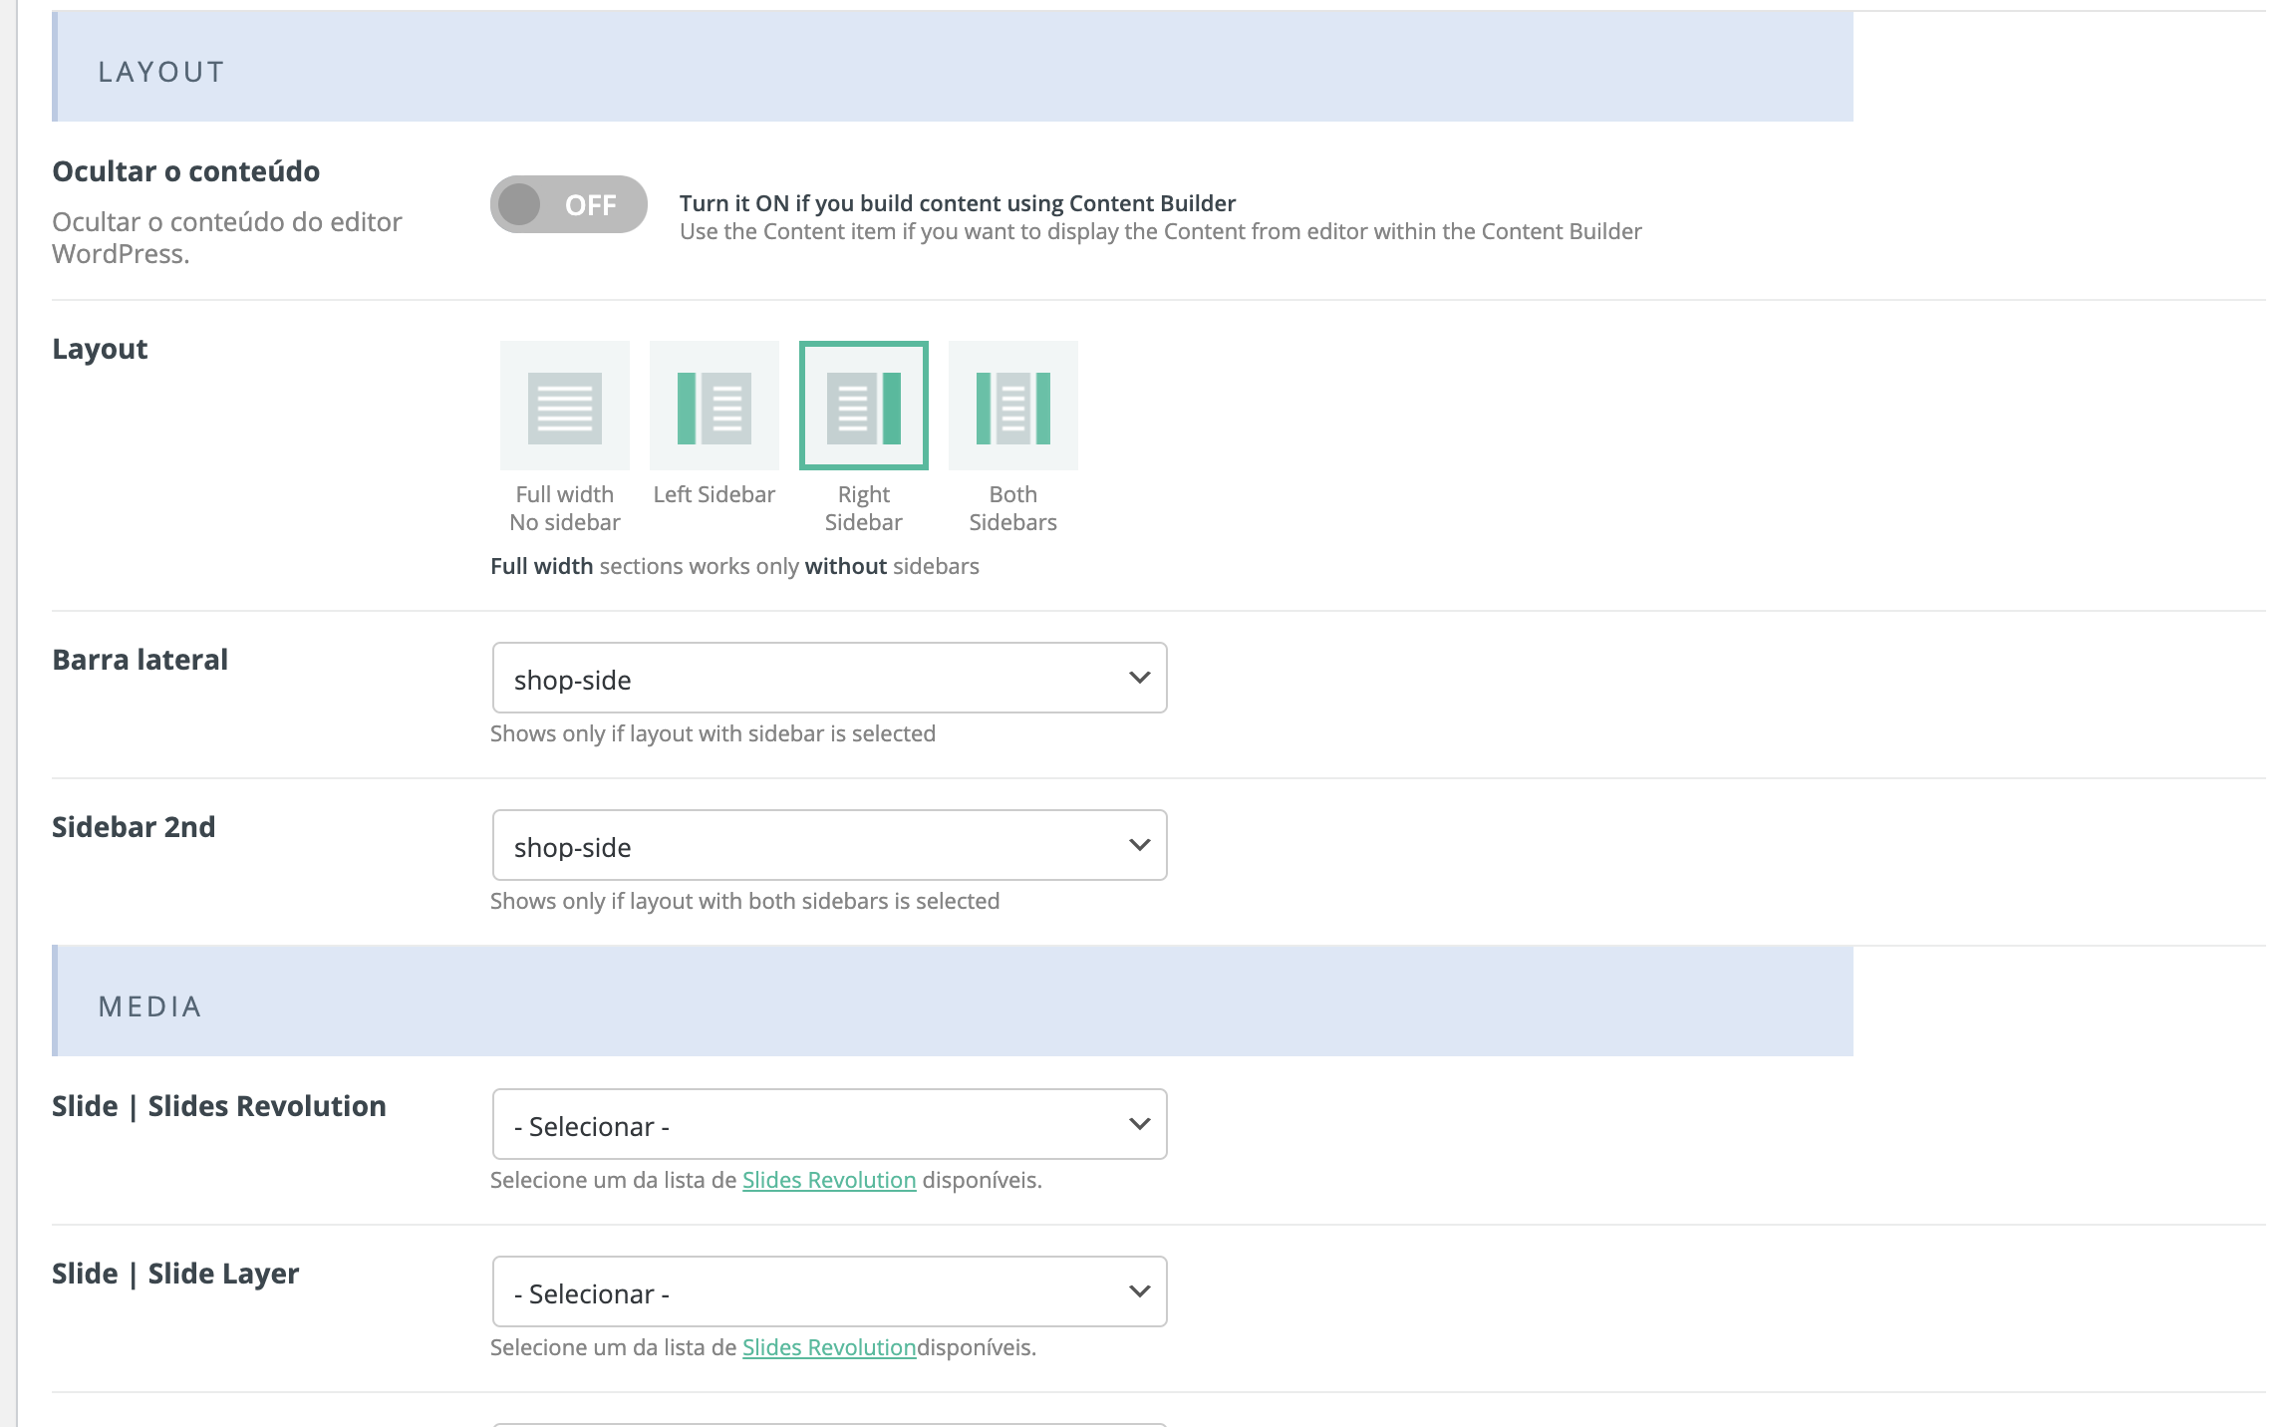2286x1427 pixels.
Task: Open the Sidebar 2nd shop-side dropdown
Action: point(830,845)
